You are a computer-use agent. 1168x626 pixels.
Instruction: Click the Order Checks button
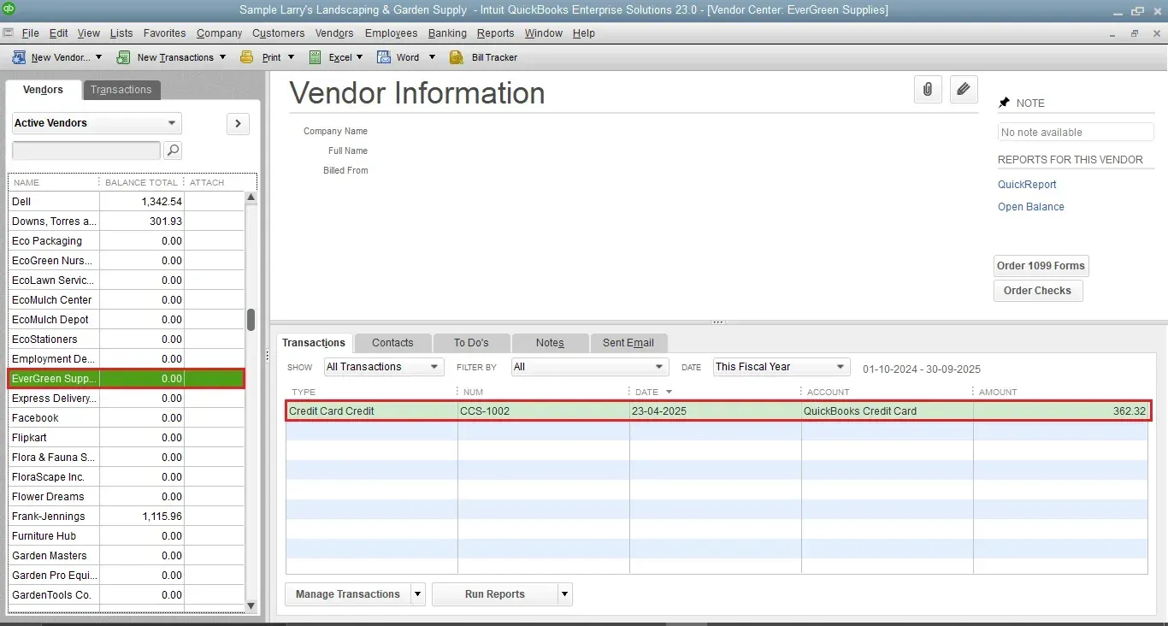point(1037,291)
